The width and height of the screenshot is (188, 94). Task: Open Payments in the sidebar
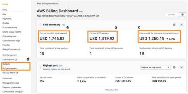(7, 19)
